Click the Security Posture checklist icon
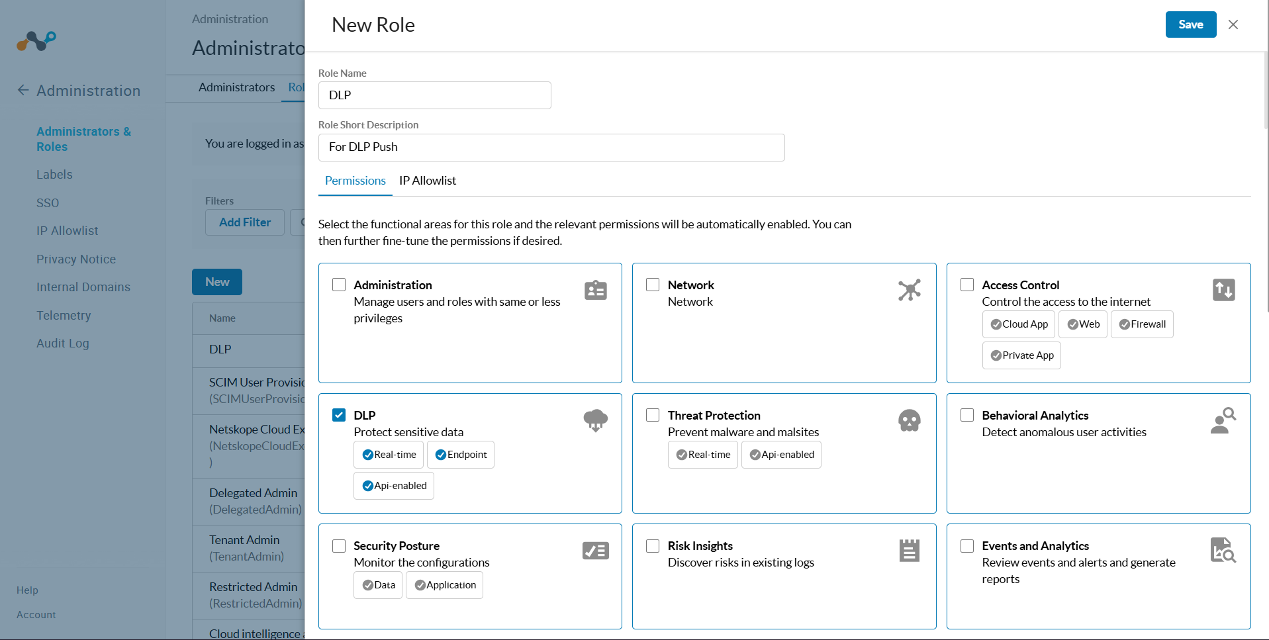The width and height of the screenshot is (1269, 640). click(x=595, y=551)
